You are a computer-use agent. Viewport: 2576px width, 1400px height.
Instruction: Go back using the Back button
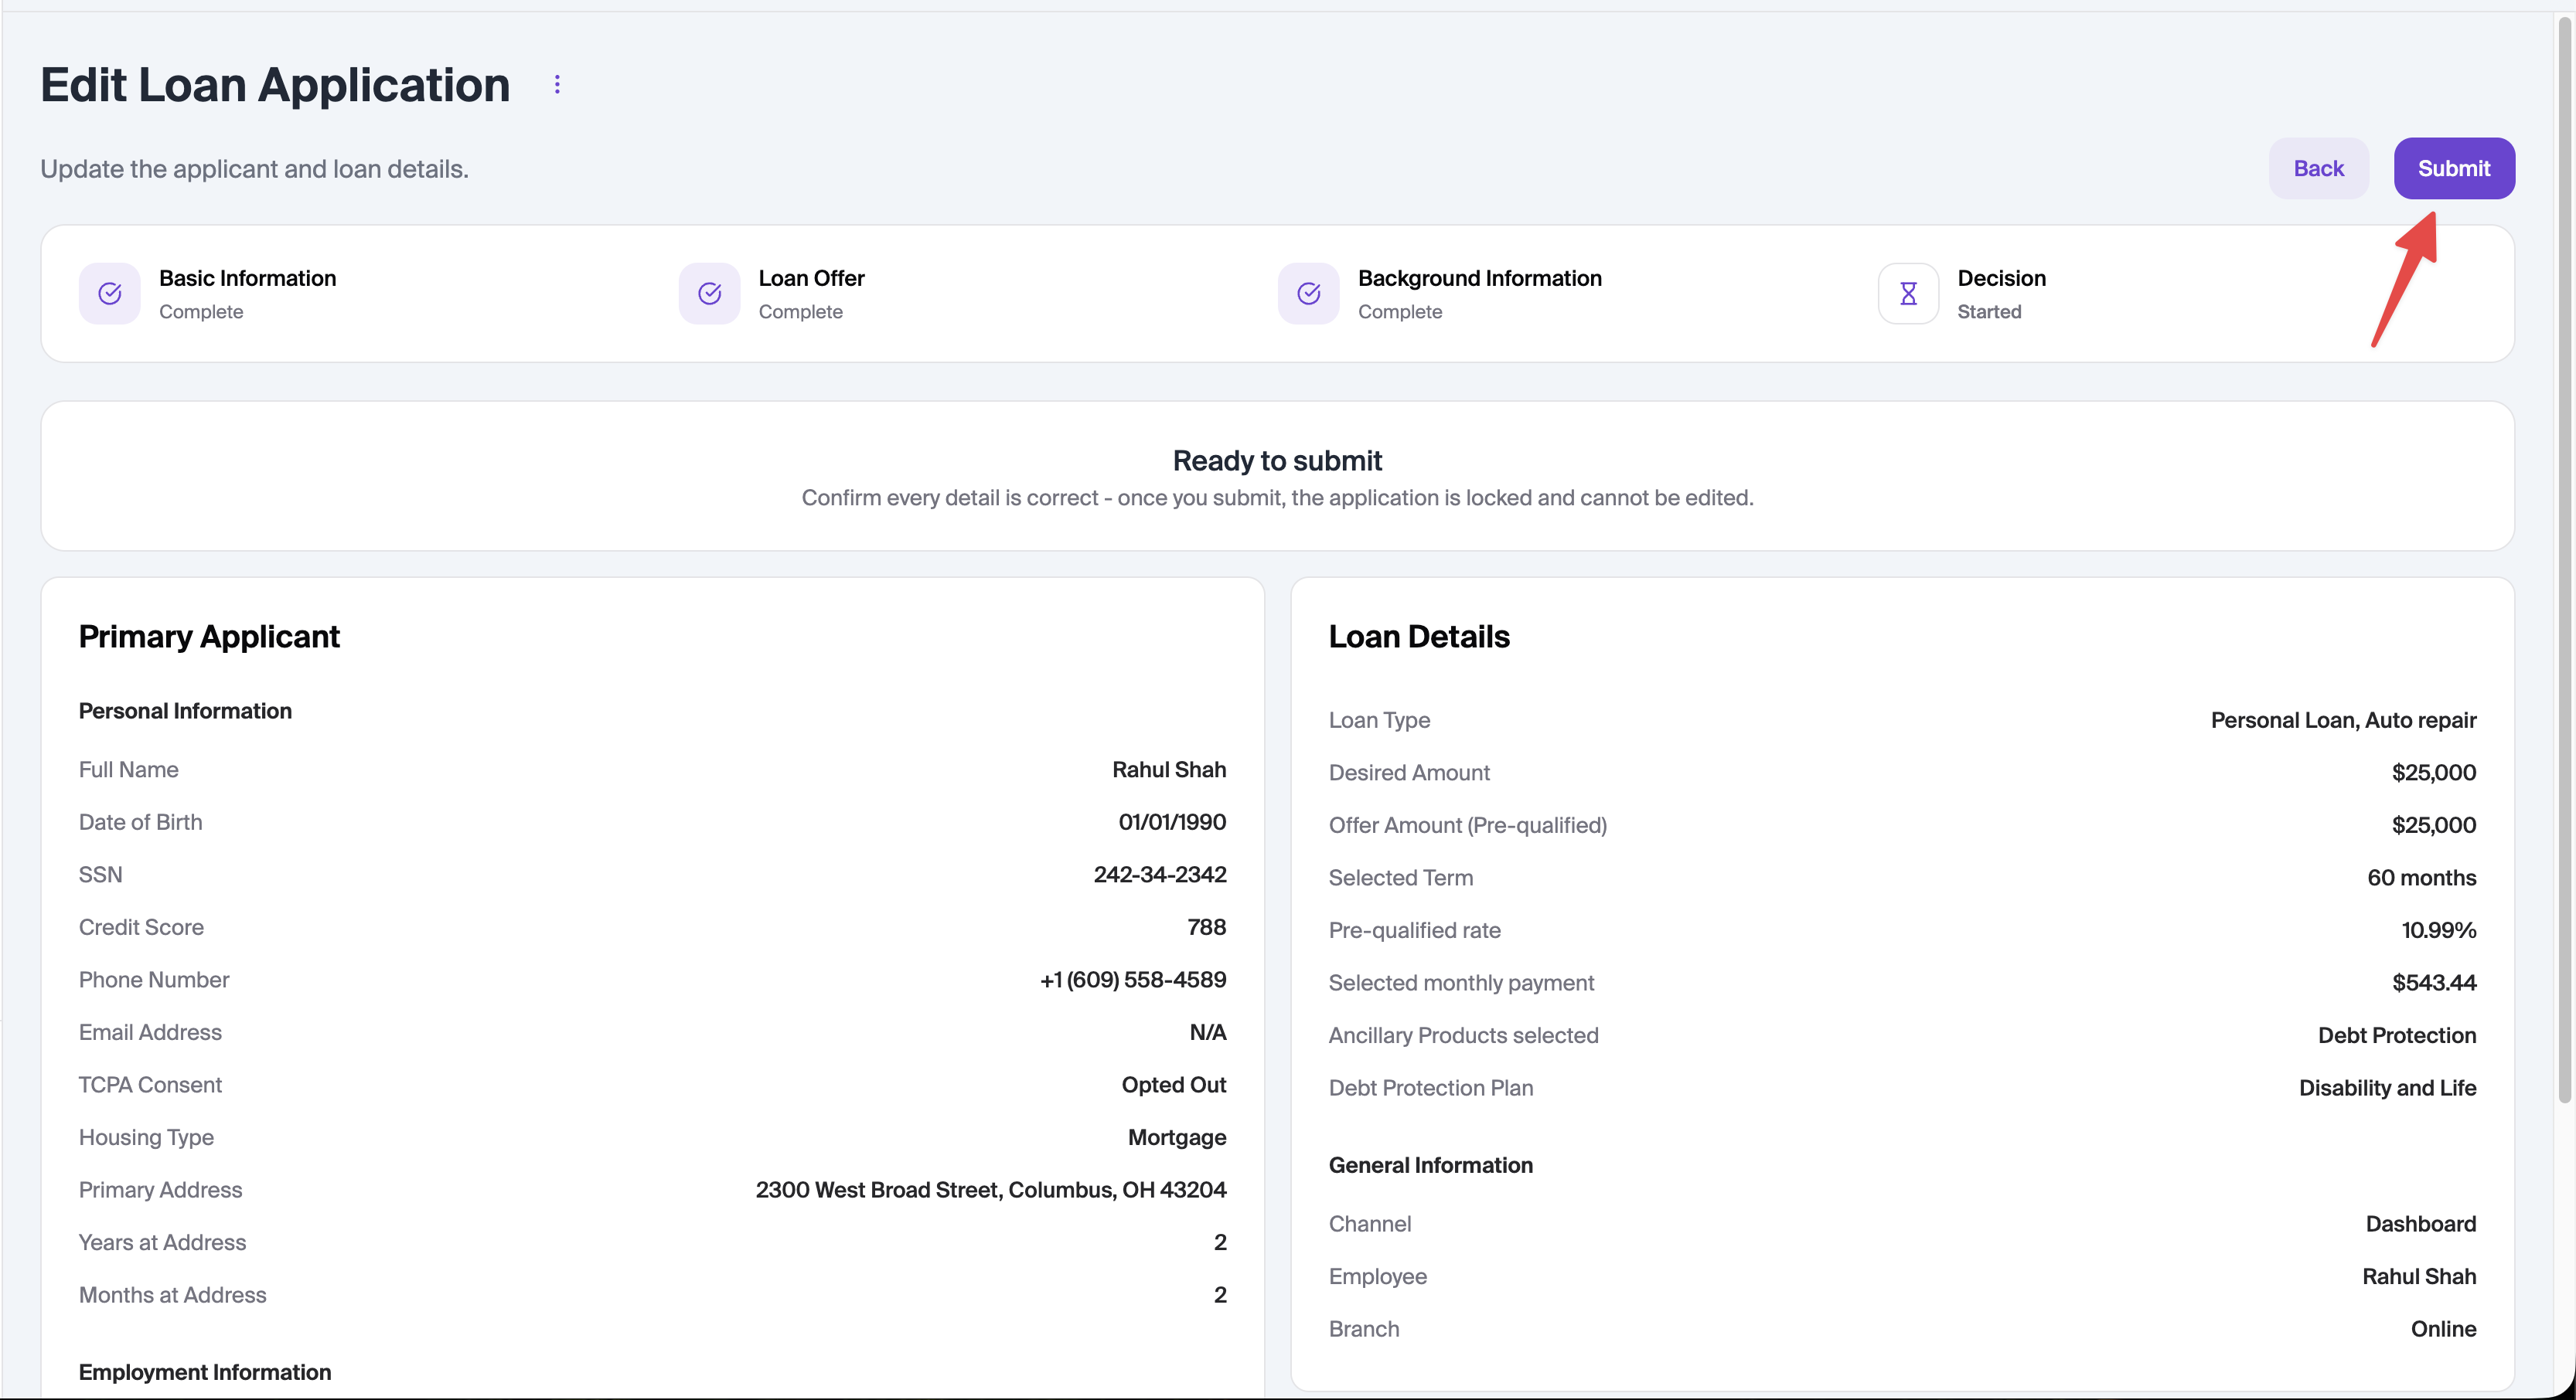[x=2318, y=168]
